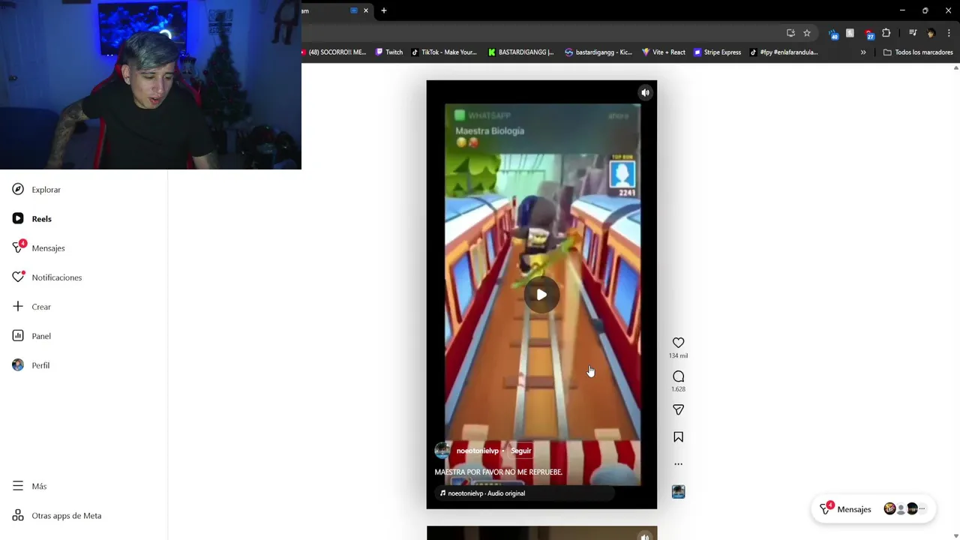Open #fpy #enlafarandula TikTok bookmark
The width and height of the screenshot is (960, 540).
tap(784, 52)
